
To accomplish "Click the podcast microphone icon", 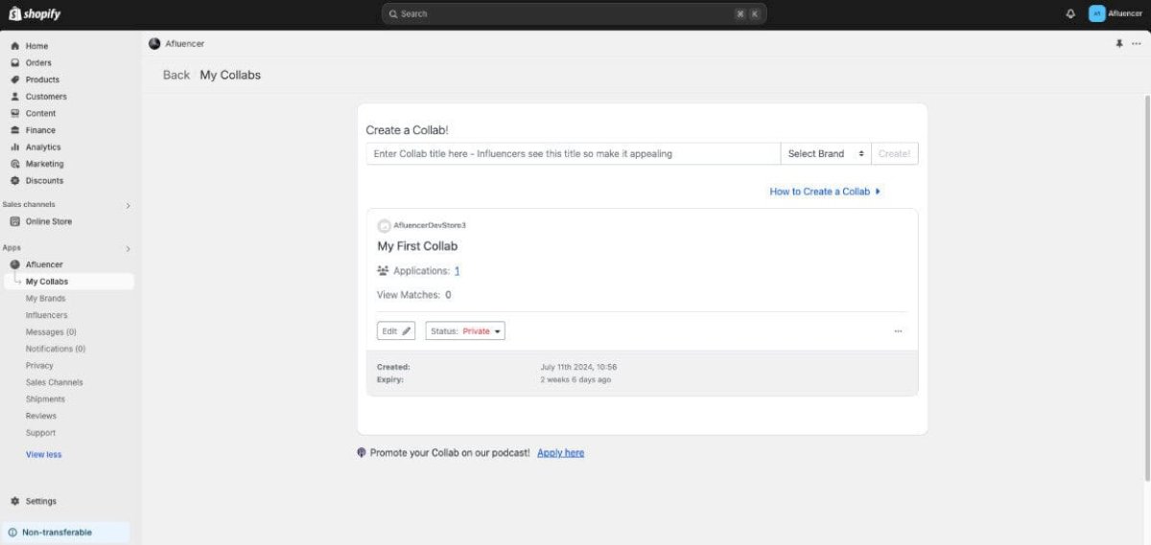I will 362,452.
